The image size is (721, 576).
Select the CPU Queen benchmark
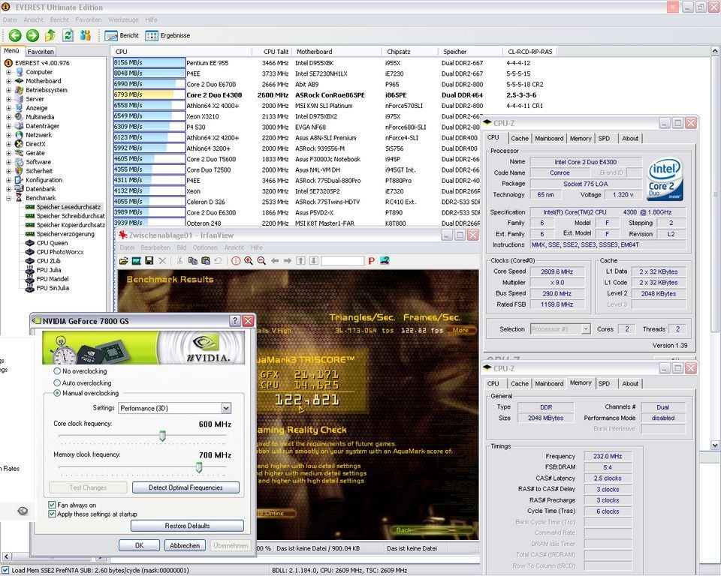click(53, 243)
